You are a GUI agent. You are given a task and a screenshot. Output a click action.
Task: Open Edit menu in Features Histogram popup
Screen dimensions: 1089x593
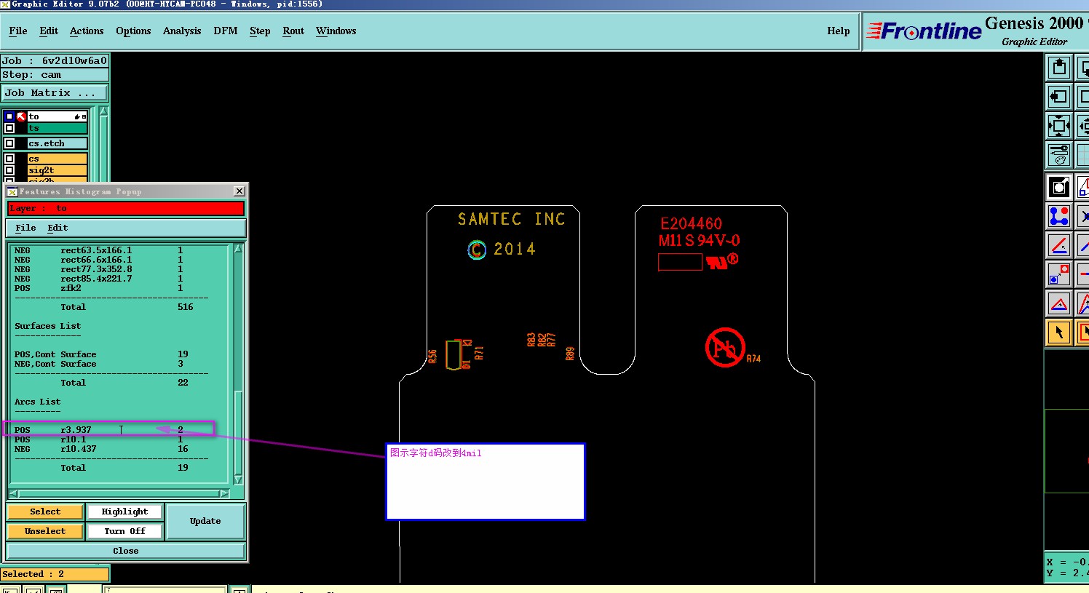(x=58, y=228)
